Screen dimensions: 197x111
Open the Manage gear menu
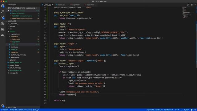[3, 106]
